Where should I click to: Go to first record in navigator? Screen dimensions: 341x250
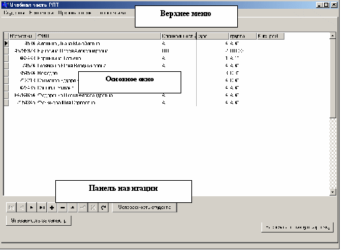pyautogui.click(x=11, y=208)
